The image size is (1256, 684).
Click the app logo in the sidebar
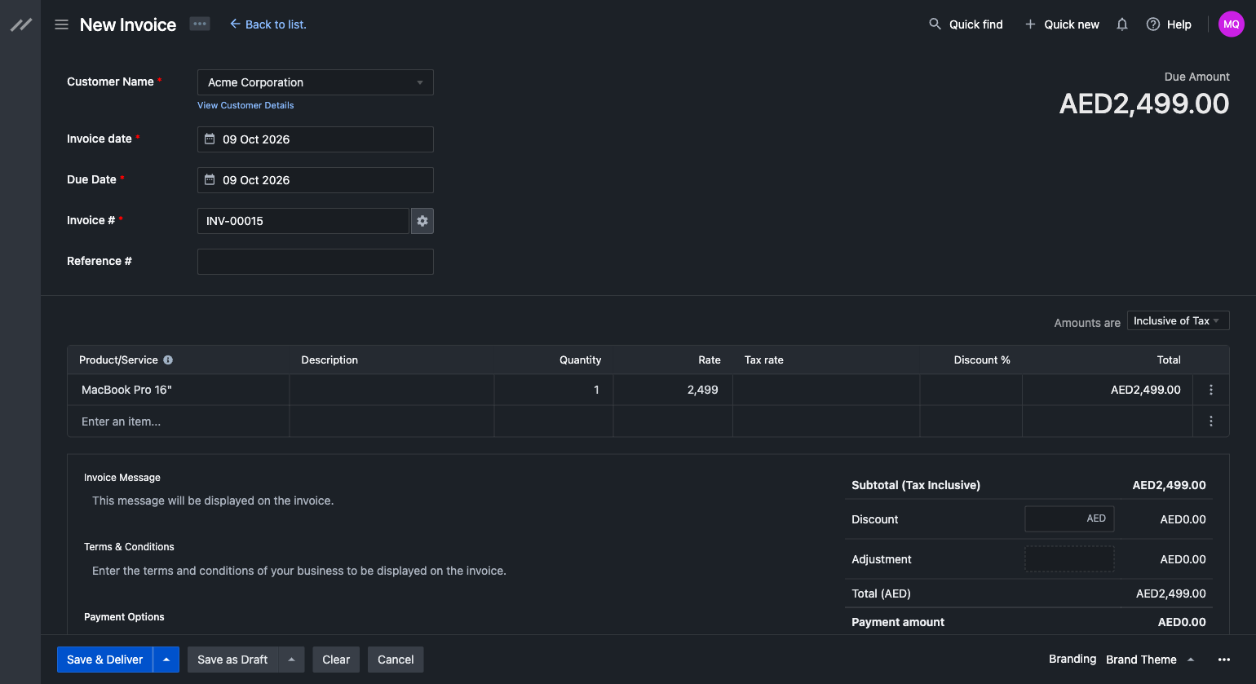[21, 24]
